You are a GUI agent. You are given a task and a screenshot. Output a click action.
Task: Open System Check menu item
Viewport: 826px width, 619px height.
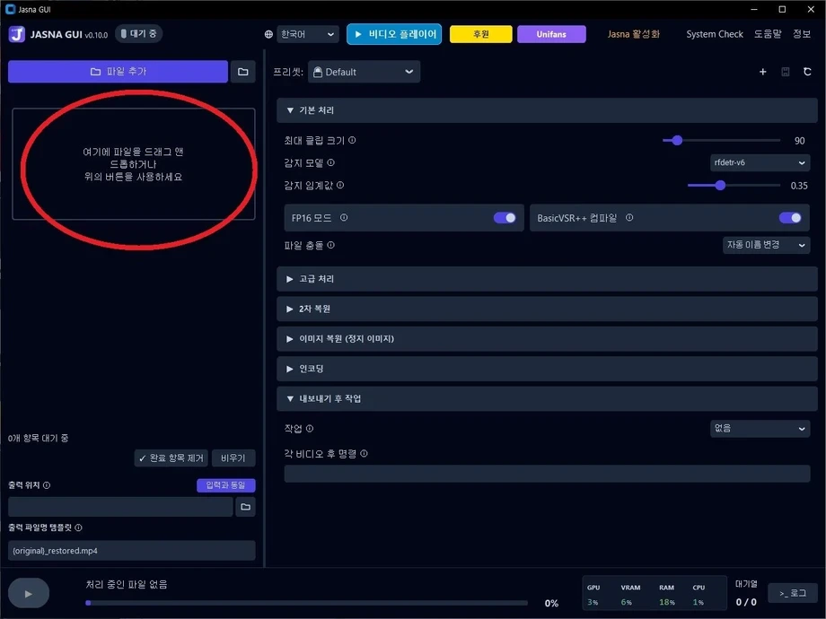pyautogui.click(x=715, y=34)
